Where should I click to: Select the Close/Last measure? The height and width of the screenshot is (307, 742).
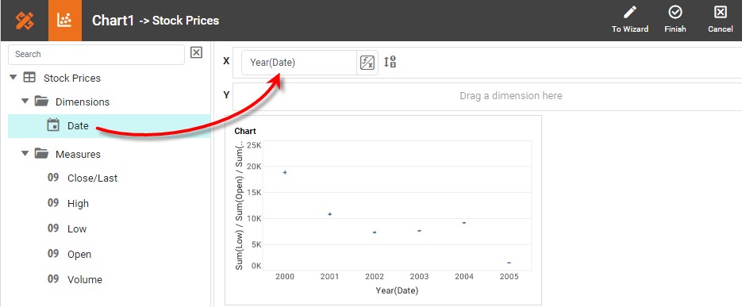[x=92, y=178]
